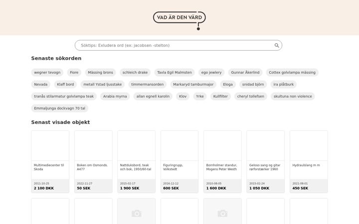Click the 'Senast visade objekt' heading

point(60,122)
